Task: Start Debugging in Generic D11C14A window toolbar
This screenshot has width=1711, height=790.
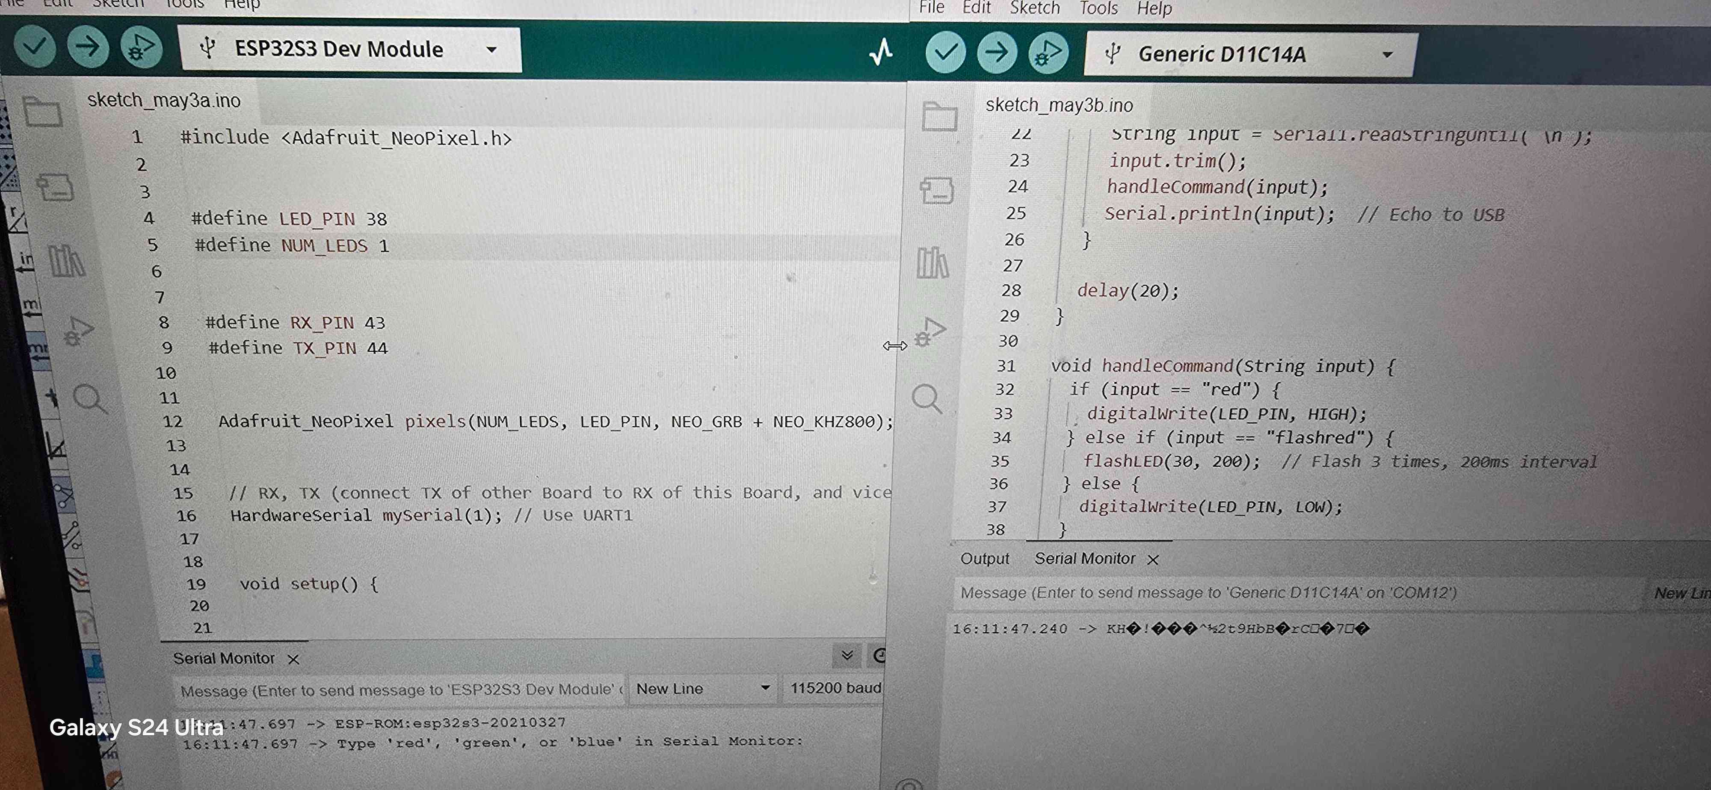Action: (x=1048, y=53)
